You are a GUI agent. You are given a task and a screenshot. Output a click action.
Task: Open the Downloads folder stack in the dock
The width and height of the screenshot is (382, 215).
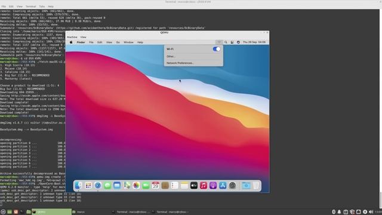coord(246,186)
